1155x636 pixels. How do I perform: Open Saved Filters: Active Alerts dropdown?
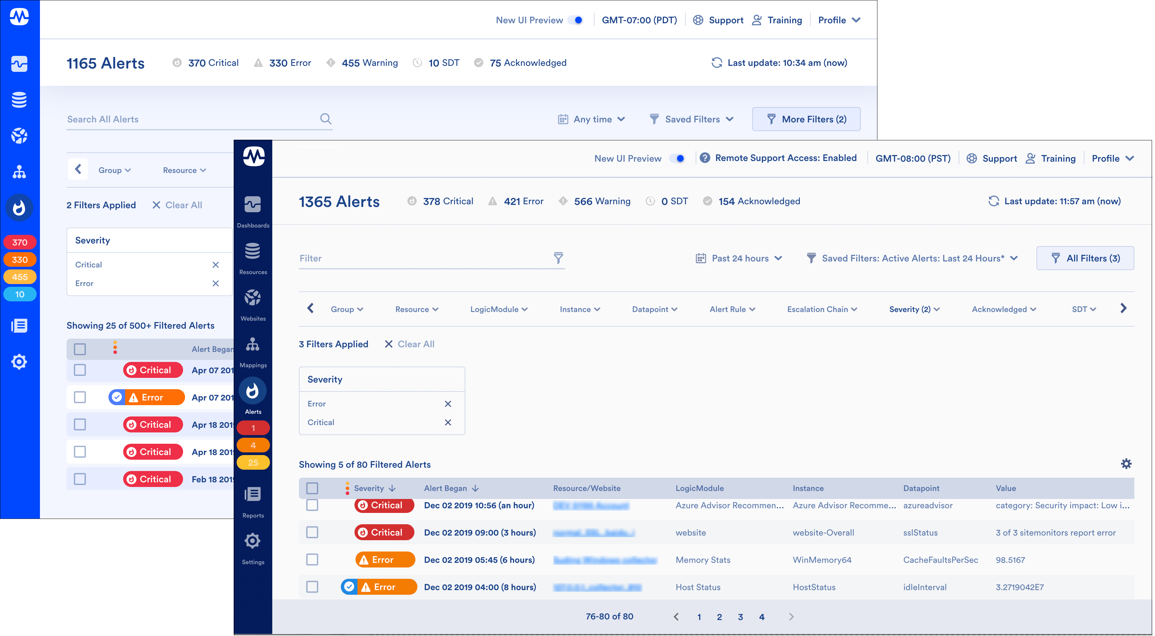912,258
